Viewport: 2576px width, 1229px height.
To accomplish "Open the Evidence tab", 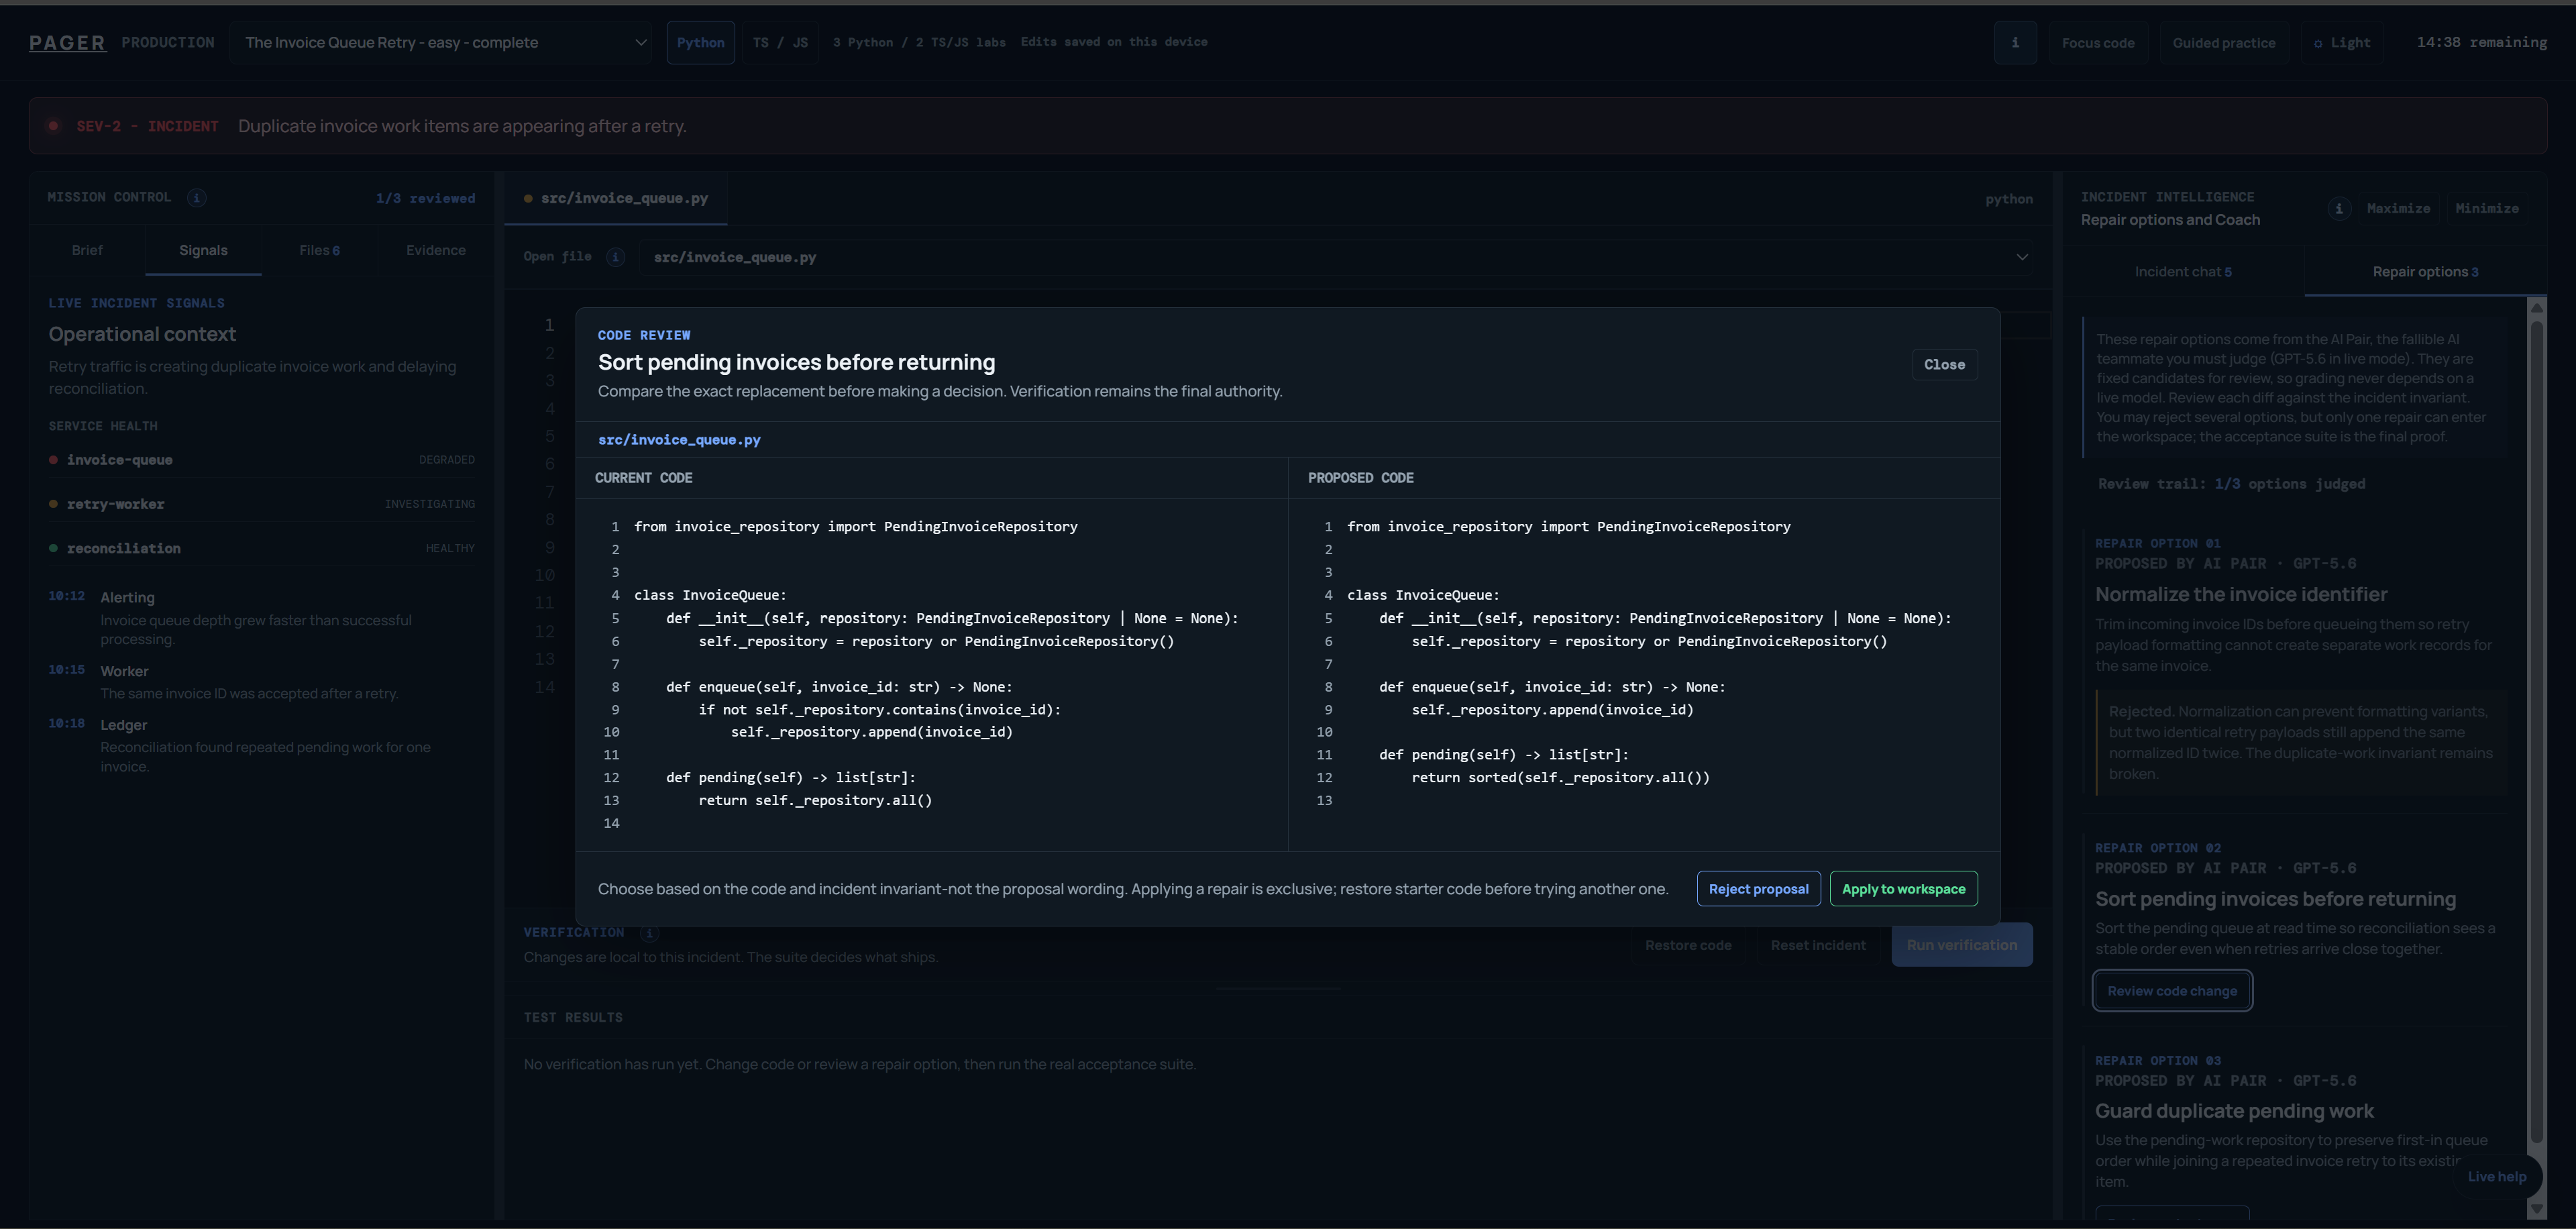I will [436, 250].
